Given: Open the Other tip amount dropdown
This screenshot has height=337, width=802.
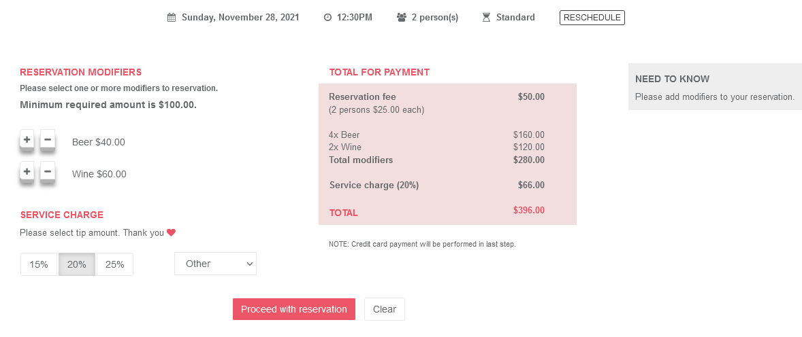Looking at the screenshot, I should [x=215, y=264].
